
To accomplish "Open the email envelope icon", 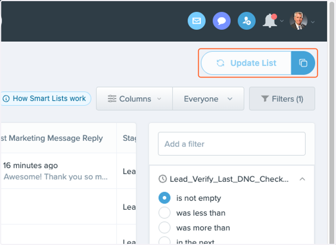I will 197,21.
